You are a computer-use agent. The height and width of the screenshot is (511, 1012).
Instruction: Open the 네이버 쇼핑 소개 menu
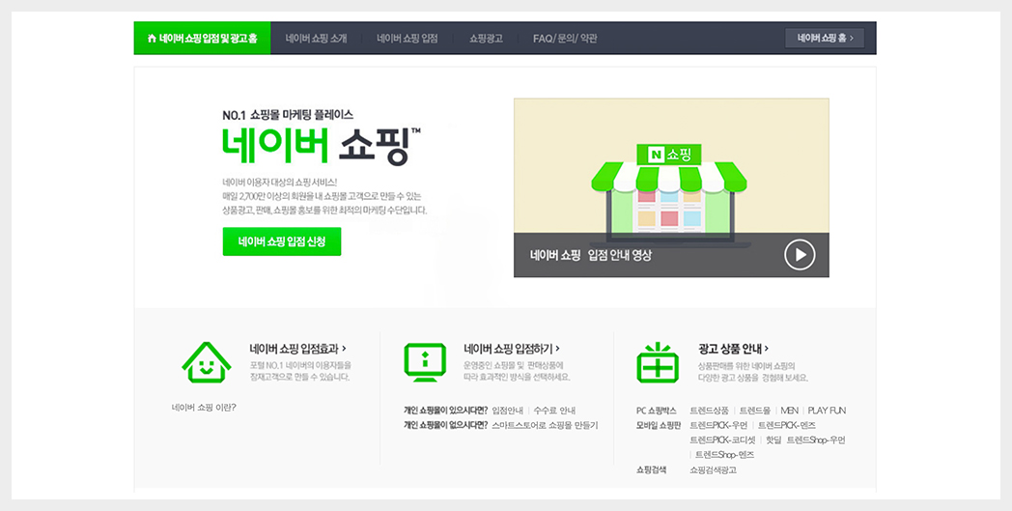[316, 39]
